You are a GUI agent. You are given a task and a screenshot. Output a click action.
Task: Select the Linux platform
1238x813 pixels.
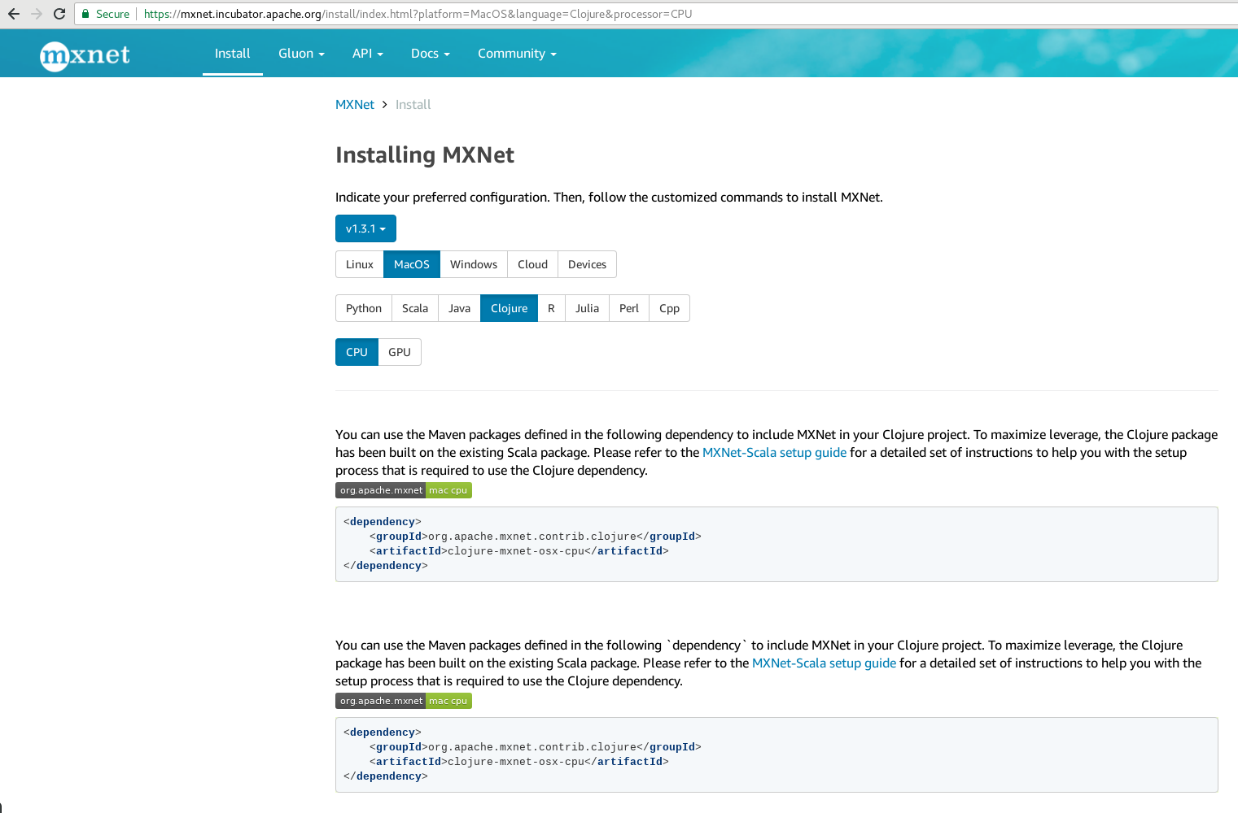click(360, 264)
